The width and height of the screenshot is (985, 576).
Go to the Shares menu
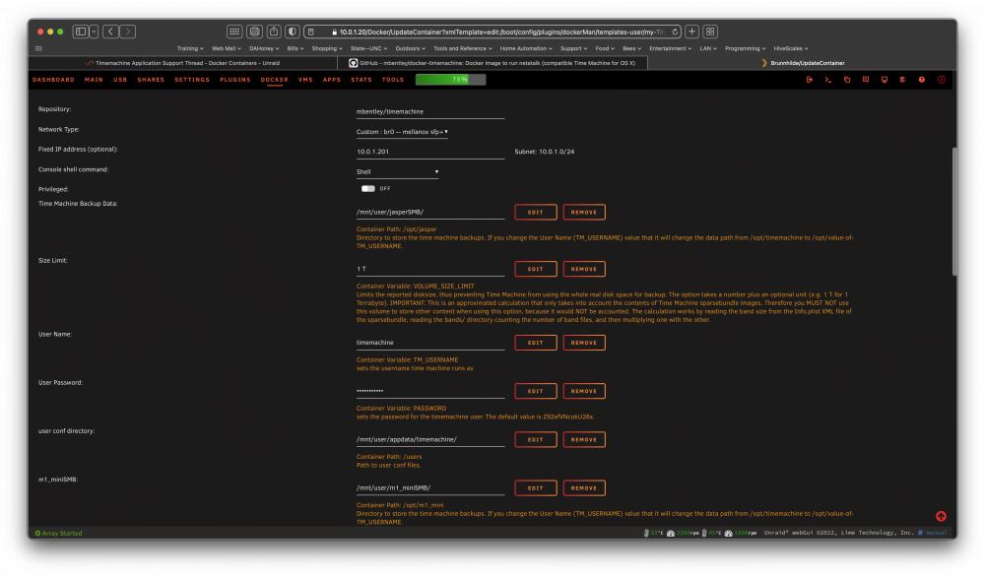point(151,80)
